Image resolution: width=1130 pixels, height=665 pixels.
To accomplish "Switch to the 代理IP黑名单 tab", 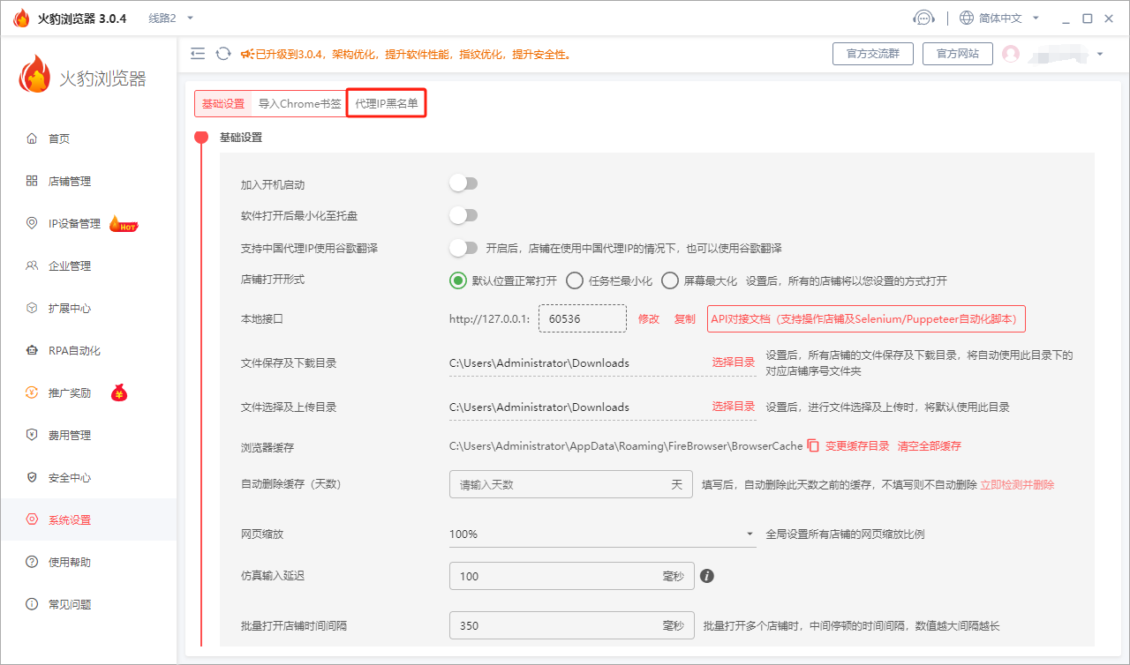I will 387,102.
